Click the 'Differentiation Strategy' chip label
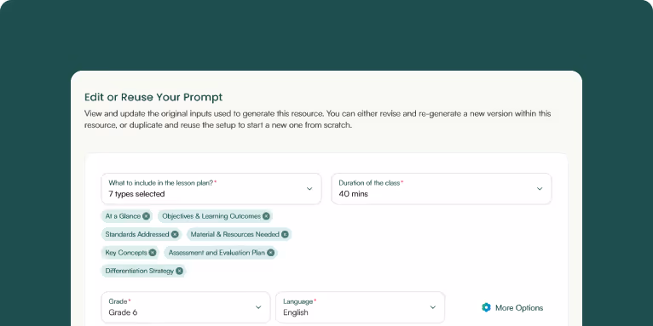Image resolution: width=653 pixels, height=326 pixels. coord(140,272)
